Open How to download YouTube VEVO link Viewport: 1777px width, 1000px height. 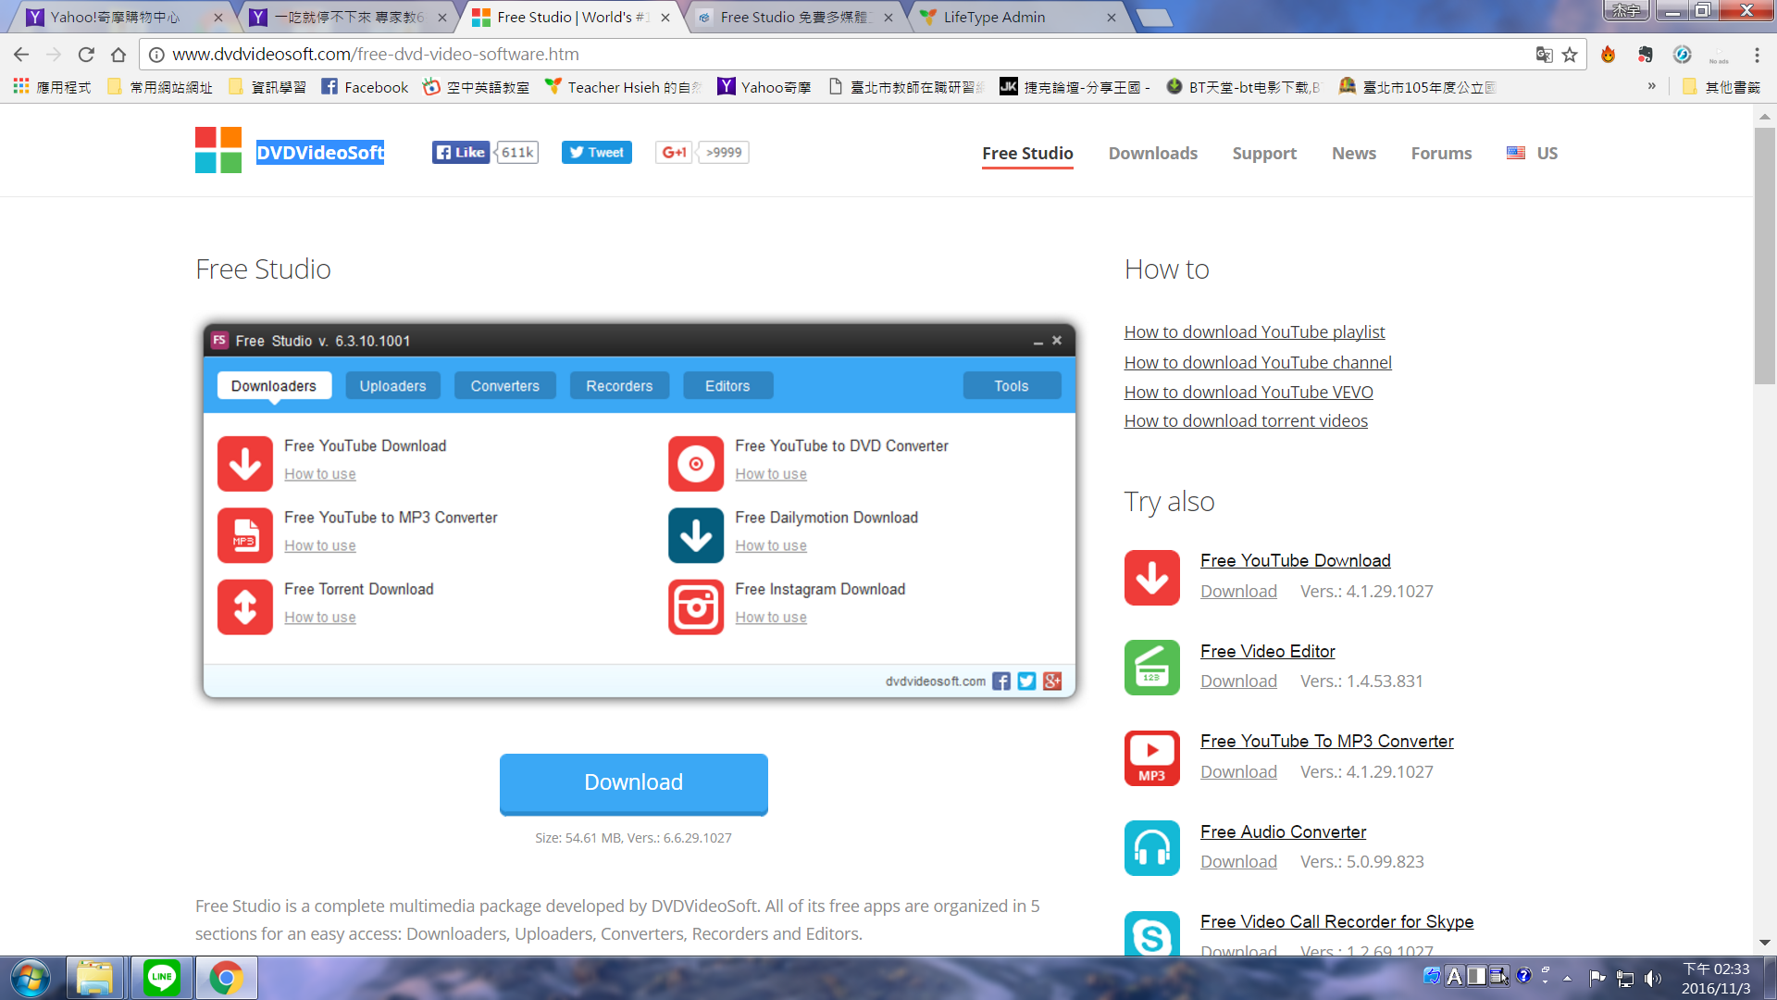point(1249,392)
